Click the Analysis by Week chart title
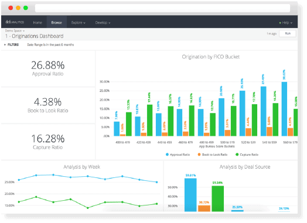Screen dimensions: 307x223 81,167
